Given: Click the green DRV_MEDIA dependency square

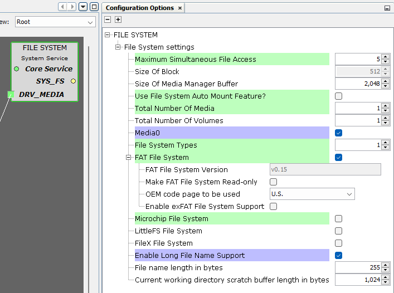Looking at the screenshot, I should (x=11, y=95).
